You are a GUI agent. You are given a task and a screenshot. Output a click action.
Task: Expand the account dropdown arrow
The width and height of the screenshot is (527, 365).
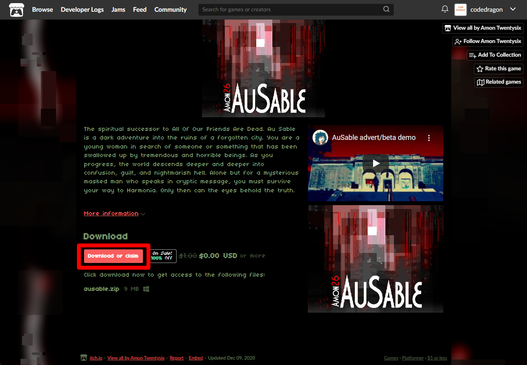point(513,9)
